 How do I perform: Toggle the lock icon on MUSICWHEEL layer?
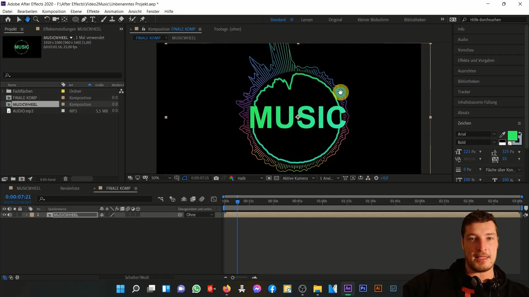point(20,214)
